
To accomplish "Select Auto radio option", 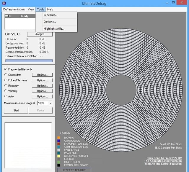I will tap(6, 96).
